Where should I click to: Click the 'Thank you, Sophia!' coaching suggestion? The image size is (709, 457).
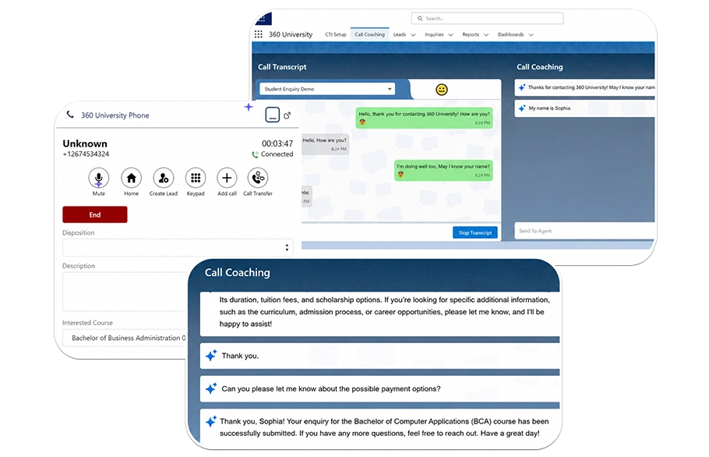(x=380, y=427)
